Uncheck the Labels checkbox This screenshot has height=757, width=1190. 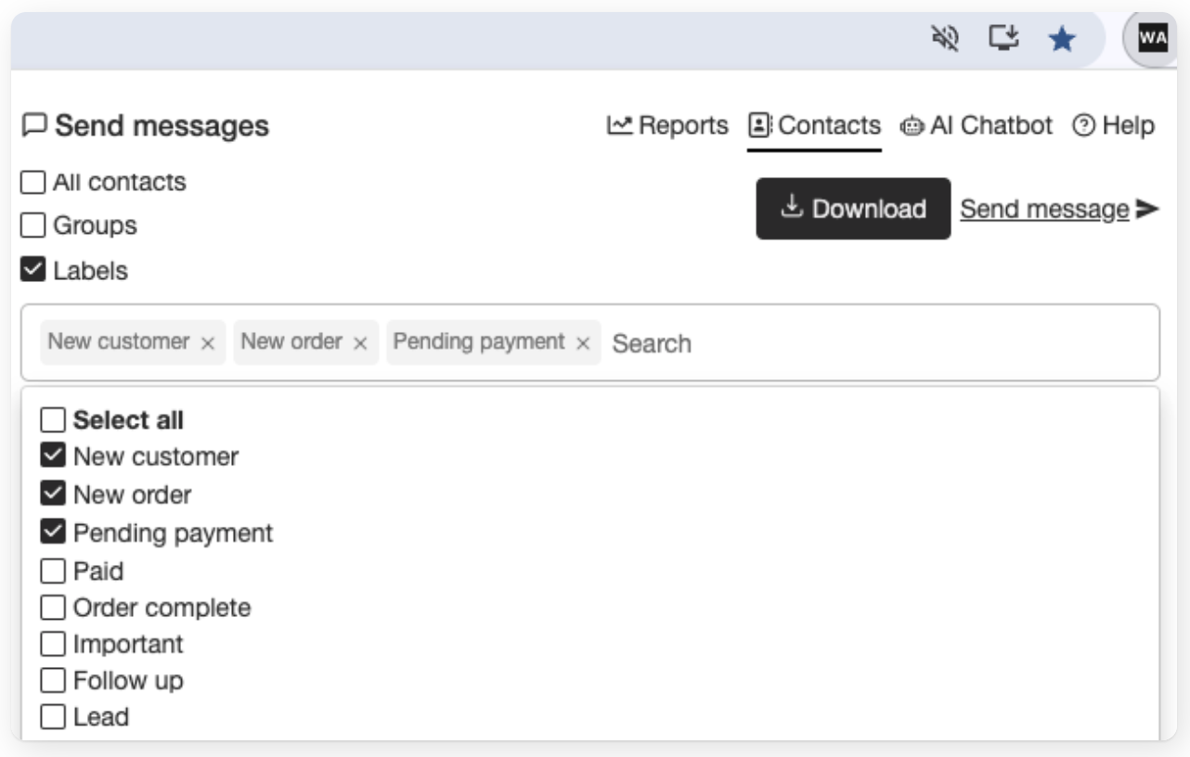pos(32,271)
